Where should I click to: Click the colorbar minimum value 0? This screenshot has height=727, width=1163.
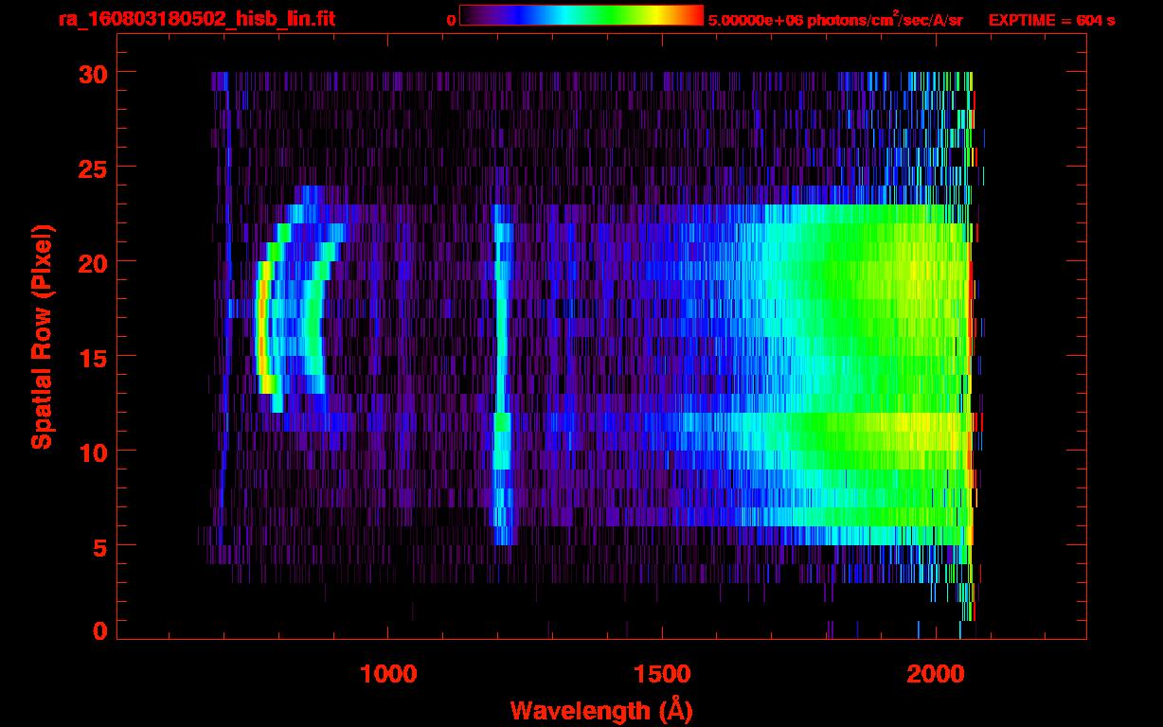click(452, 20)
